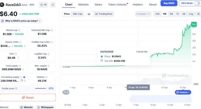Click the Analyze button
The width and height of the screenshot is (201, 109).
(183, 92)
